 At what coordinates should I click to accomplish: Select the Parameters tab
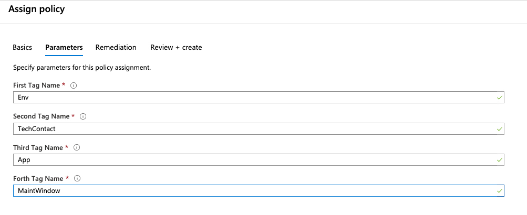pyautogui.click(x=64, y=47)
